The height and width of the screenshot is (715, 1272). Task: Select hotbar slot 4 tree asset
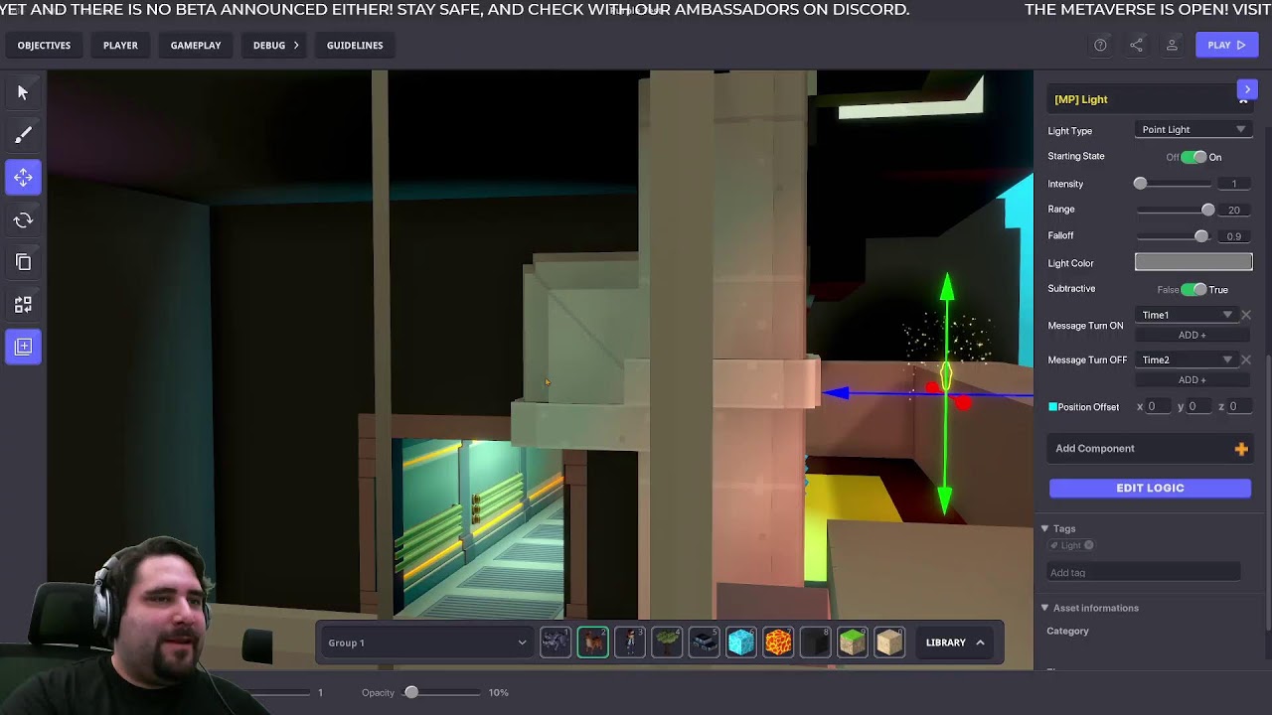(x=667, y=643)
